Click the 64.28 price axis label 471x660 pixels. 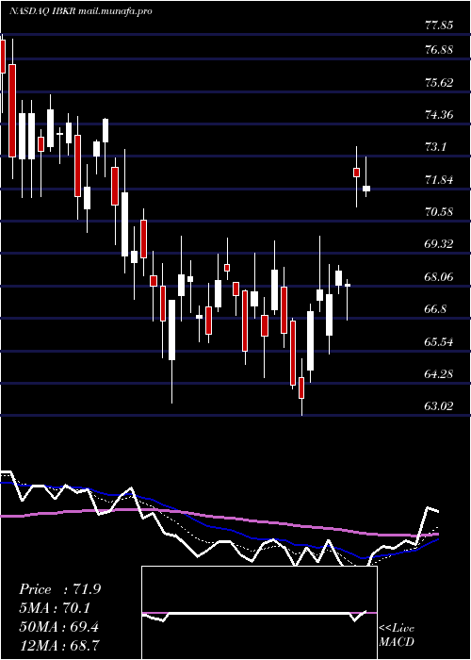tap(439, 373)
